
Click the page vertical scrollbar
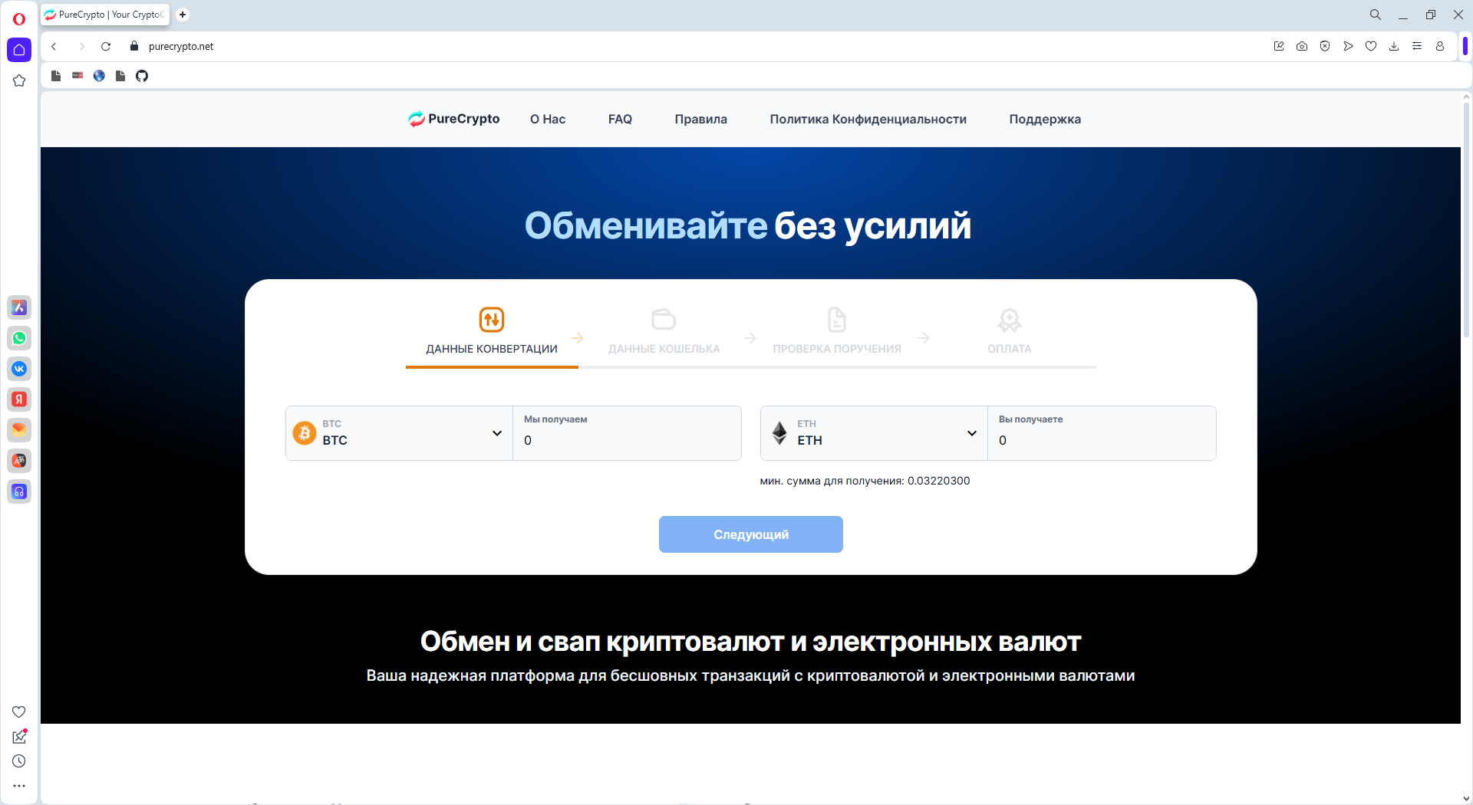click(1466, 230)
